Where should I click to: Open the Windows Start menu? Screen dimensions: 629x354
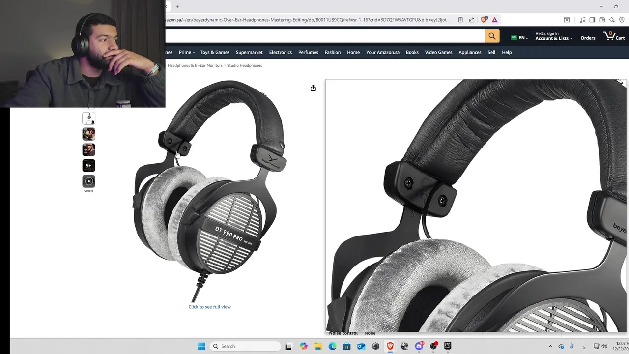tap(201, 346)
